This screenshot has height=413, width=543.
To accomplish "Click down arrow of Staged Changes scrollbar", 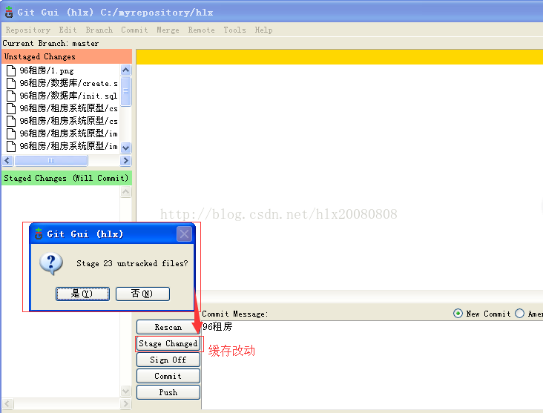I will pos(125,391).
